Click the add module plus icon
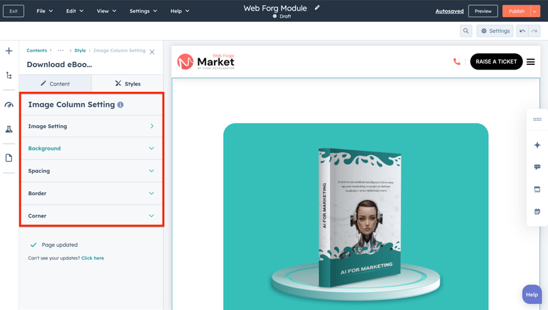 click(9, 51)
